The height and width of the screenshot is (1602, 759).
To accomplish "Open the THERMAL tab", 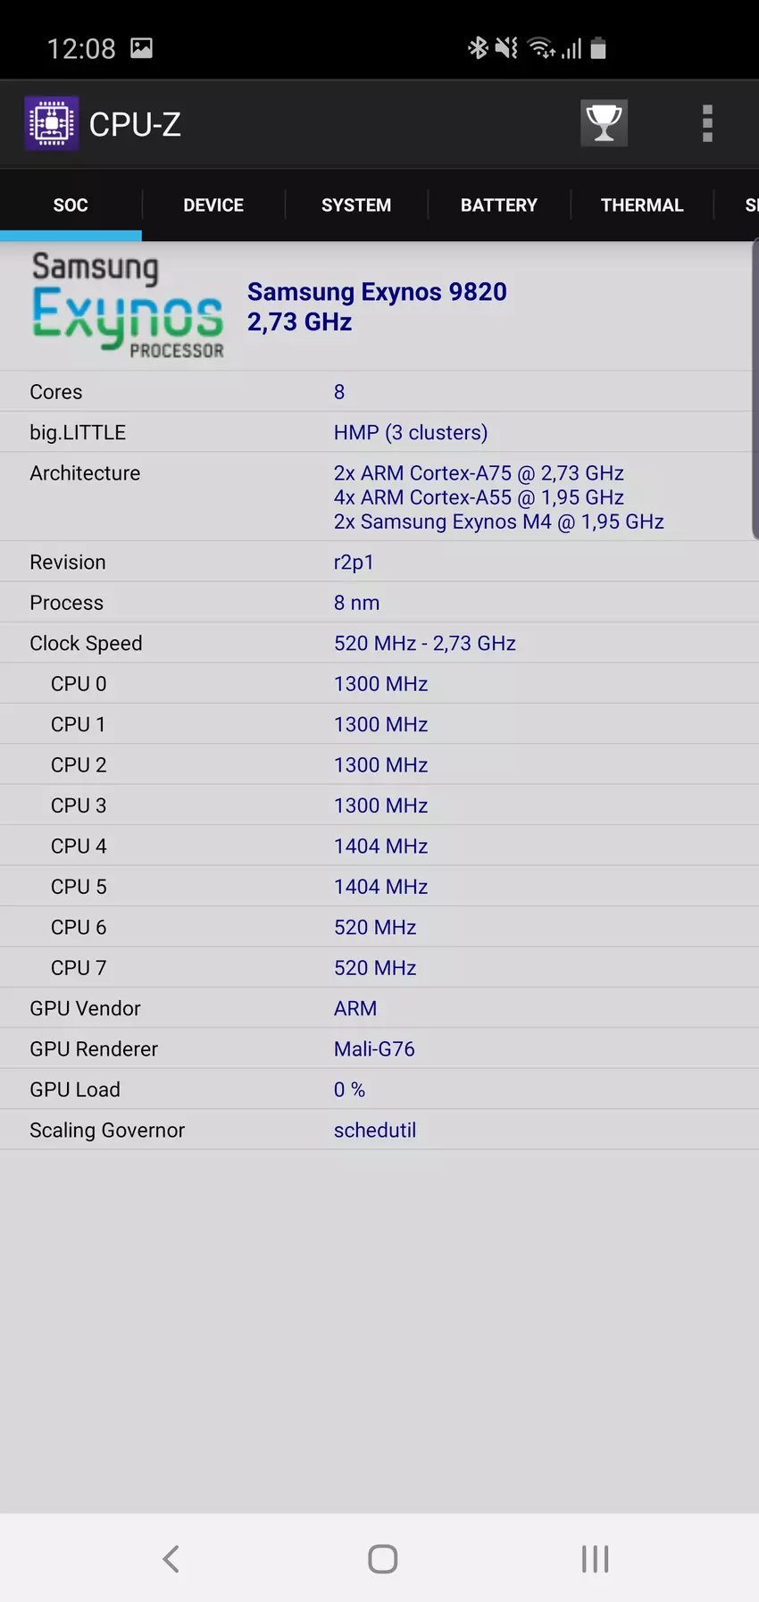I will [x=641, y=205].
